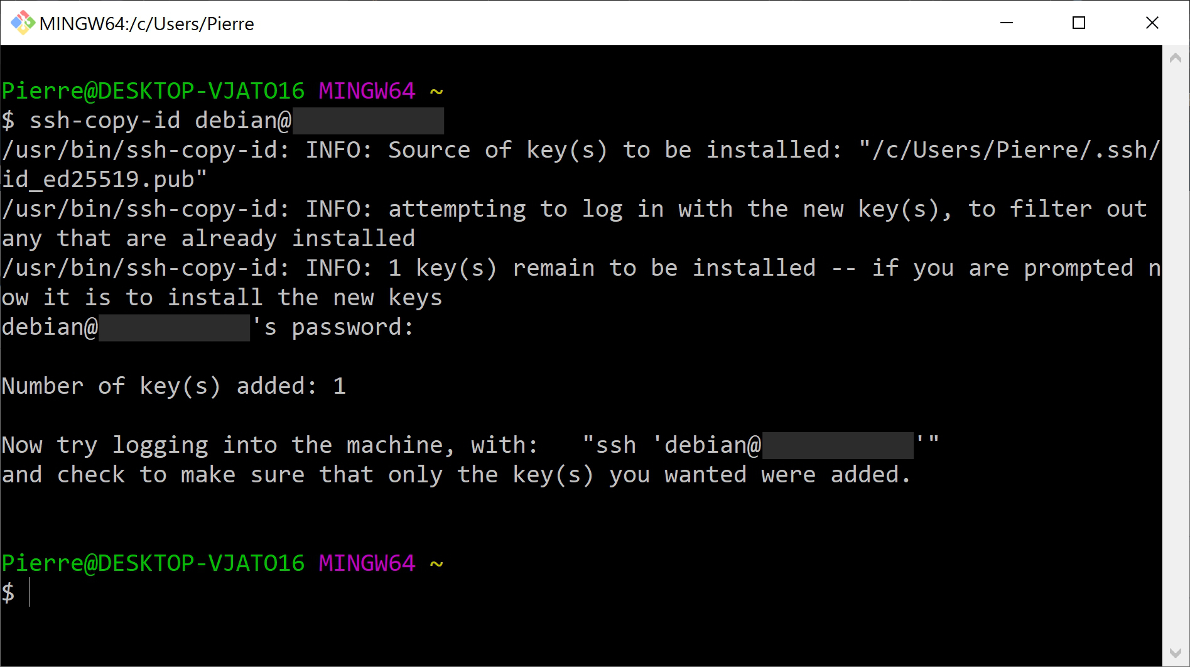Click the ssh-copy-id command text
The height and width of the screenshot is (667, 1190).
tap(105, 121)
